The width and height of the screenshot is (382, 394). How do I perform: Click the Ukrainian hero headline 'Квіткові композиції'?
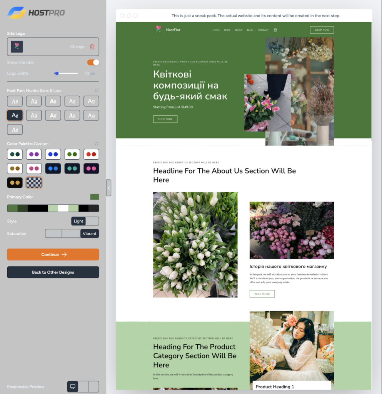190,85
